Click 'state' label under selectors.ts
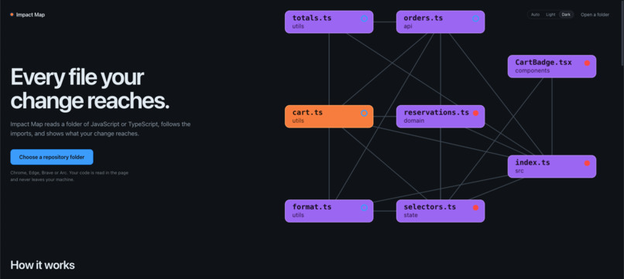This screenshot has width=624, height=279. pyautogui.click(x=410, y=215)
